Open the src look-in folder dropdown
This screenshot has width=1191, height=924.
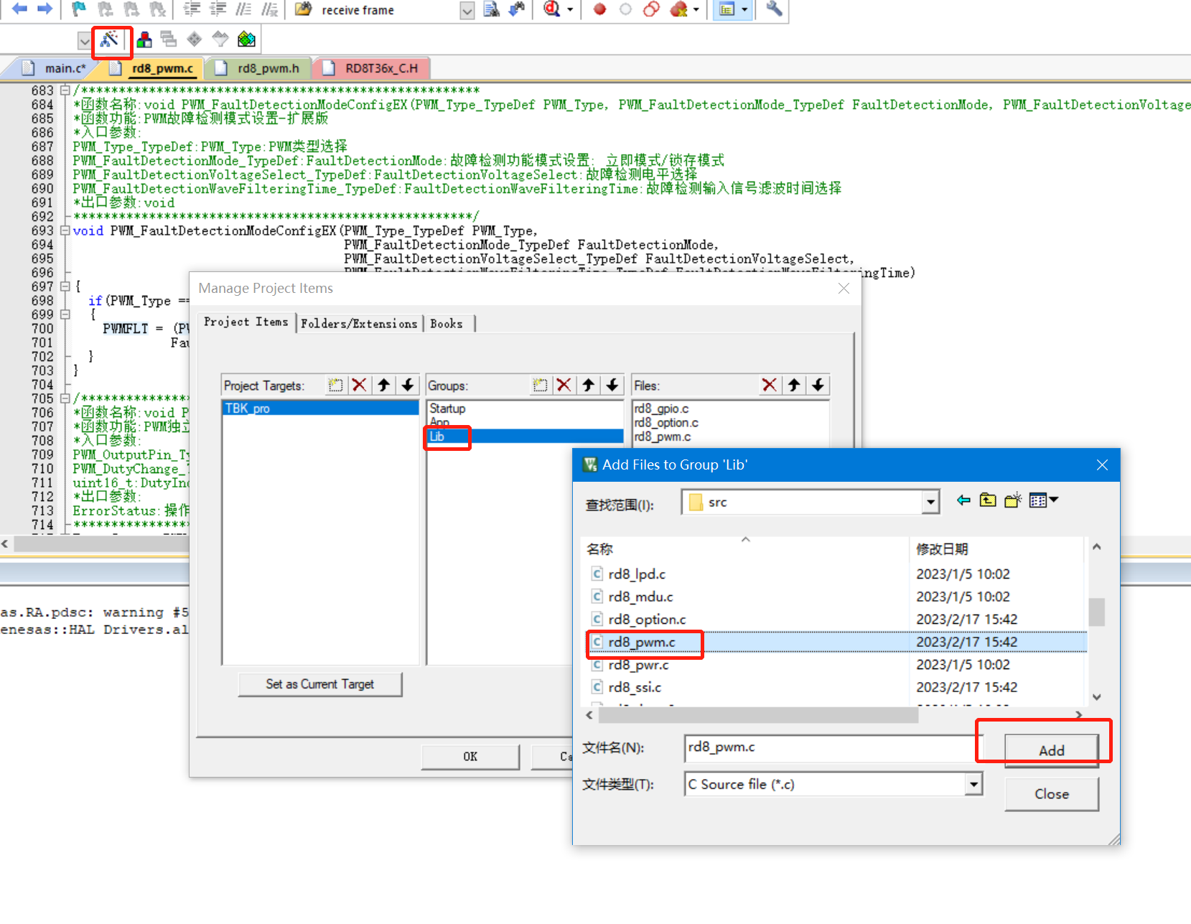930,502
